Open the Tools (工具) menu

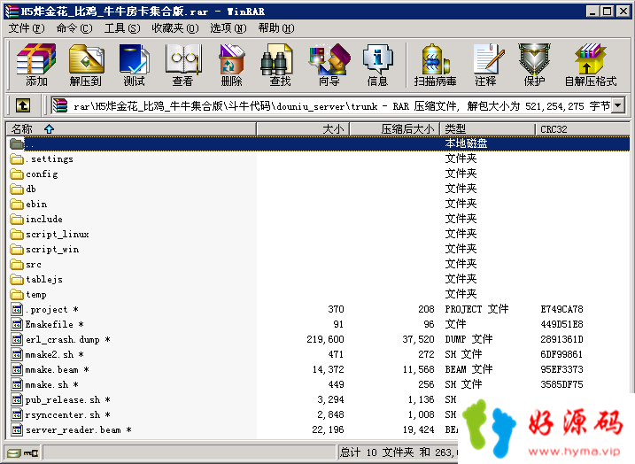tap(122, 28)
